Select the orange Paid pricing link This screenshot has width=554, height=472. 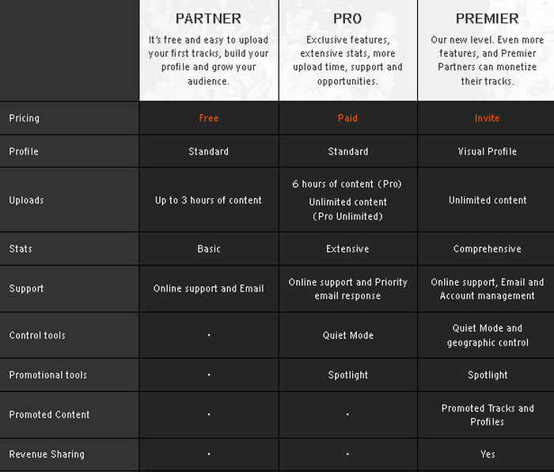coord(348,118)
